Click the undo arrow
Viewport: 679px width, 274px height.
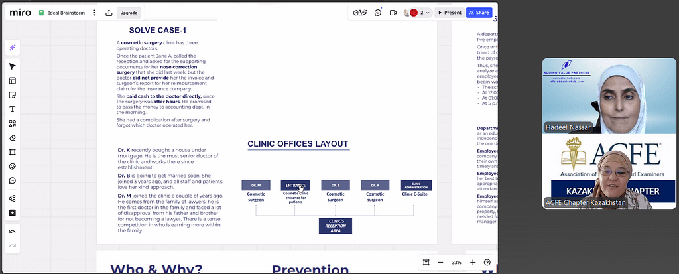[x=13, y=232]
